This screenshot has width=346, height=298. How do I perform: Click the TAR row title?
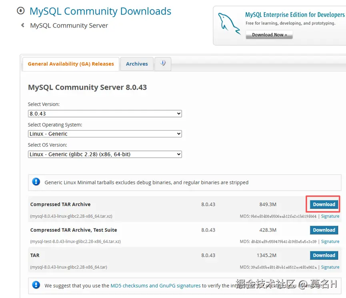pos(35,255)
